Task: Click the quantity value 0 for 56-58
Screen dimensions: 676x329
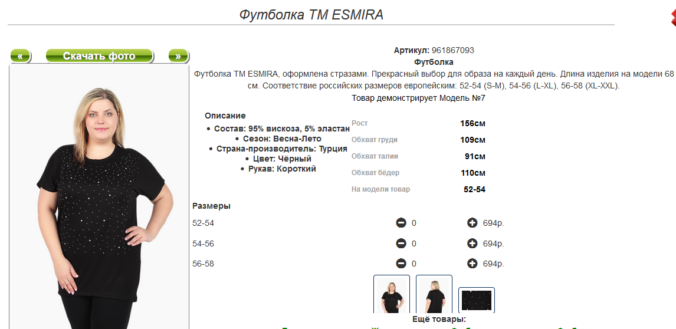Action: 414,264
